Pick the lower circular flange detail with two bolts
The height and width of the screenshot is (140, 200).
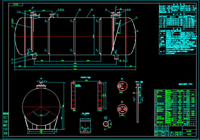point(122,109)
